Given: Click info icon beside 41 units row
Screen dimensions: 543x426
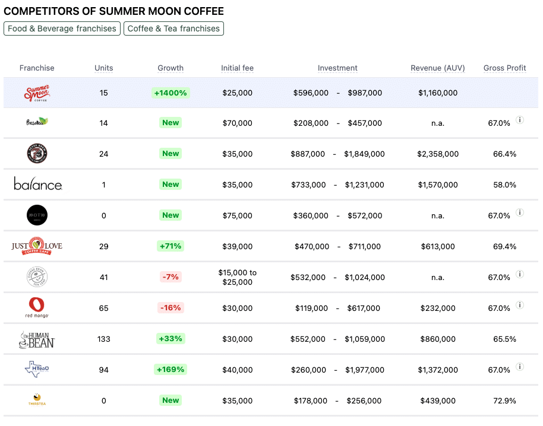Looking at the screenshot, I should pyautogui.click(x=520, y=274).
